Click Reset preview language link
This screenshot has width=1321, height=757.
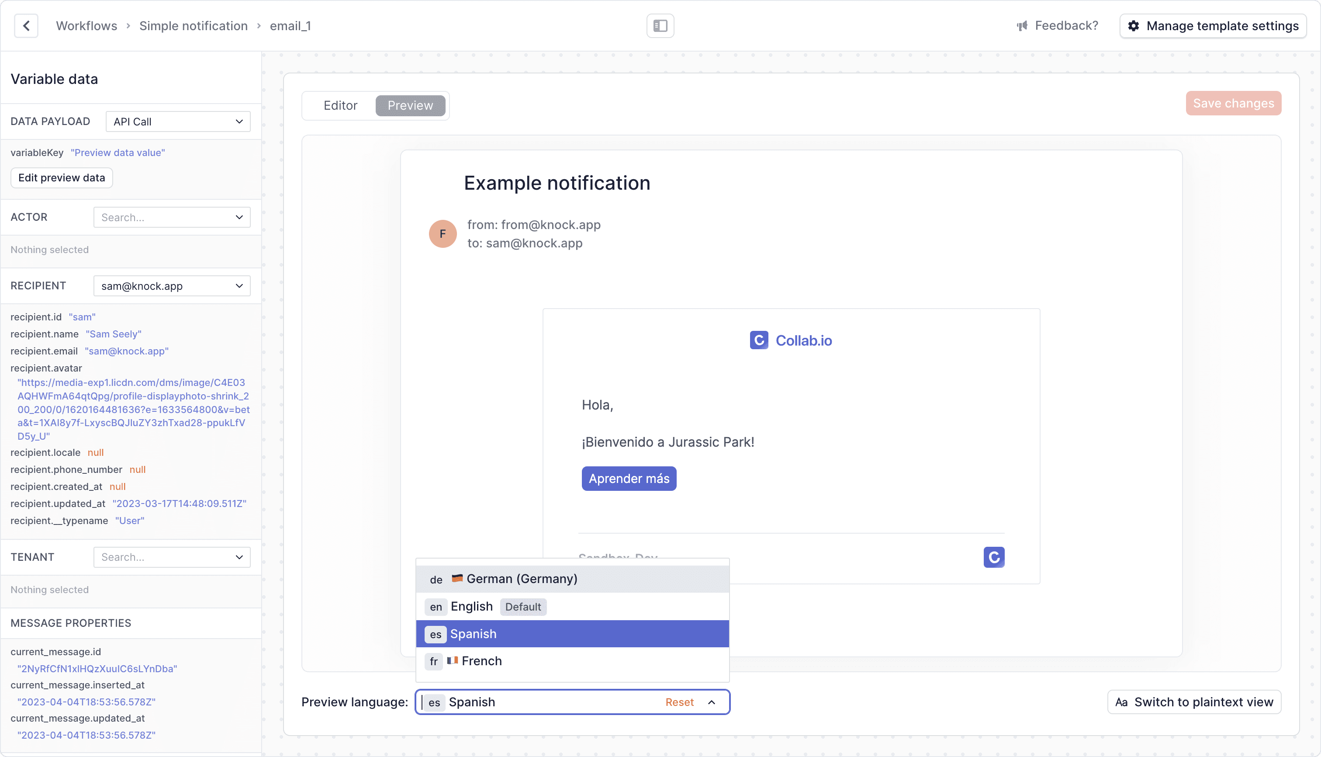coord(680,701)
